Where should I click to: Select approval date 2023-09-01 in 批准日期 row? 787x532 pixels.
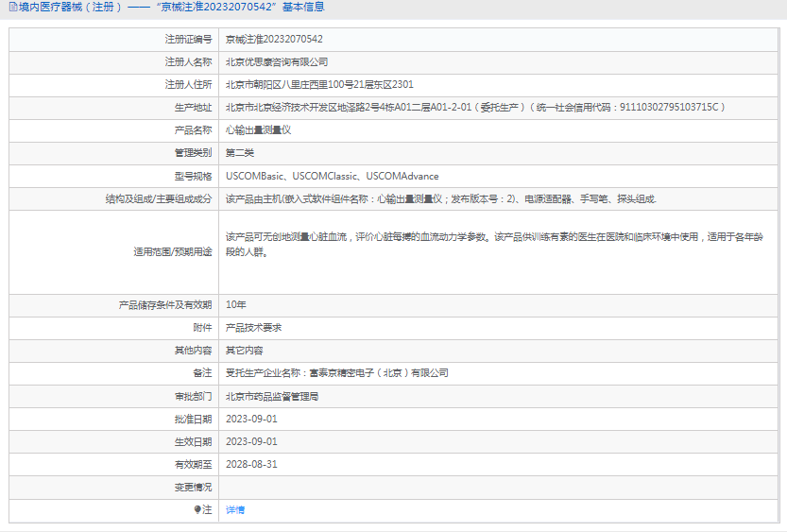click(x=251, y=419)
